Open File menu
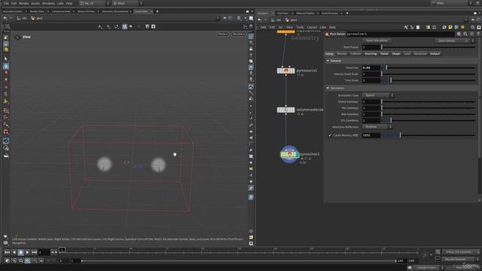Viewport: 482px width, 271px height. click(x=6, y=3)
